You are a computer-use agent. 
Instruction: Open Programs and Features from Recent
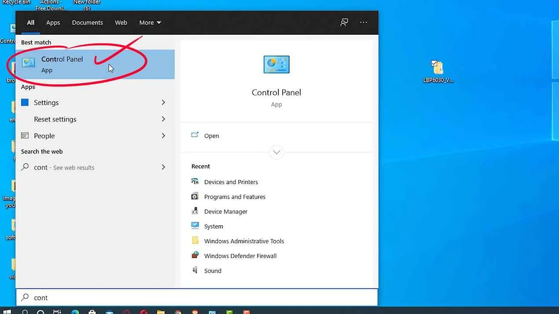point(235,197)
